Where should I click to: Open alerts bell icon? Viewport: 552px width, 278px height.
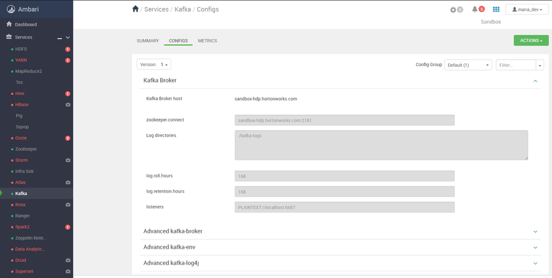pyautogui.click(x=475, y=9)
